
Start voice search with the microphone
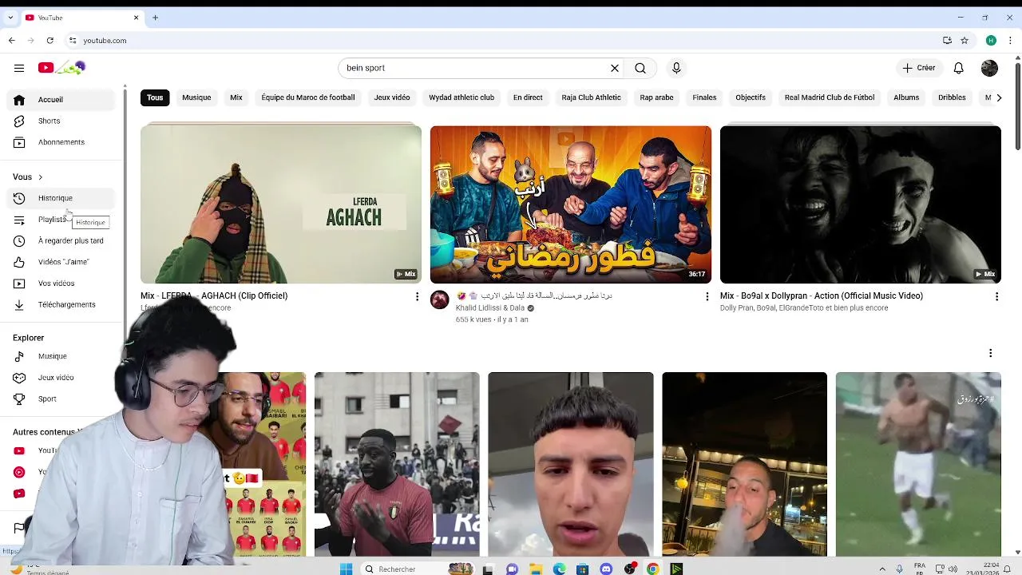[676, 68]
